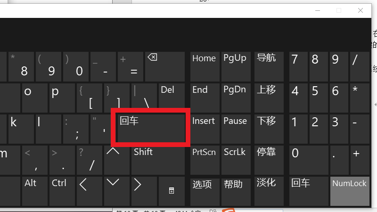Screen dimensions: 377x212
Task: Click the 帮助 (Help) key
Action: (235, 191)
